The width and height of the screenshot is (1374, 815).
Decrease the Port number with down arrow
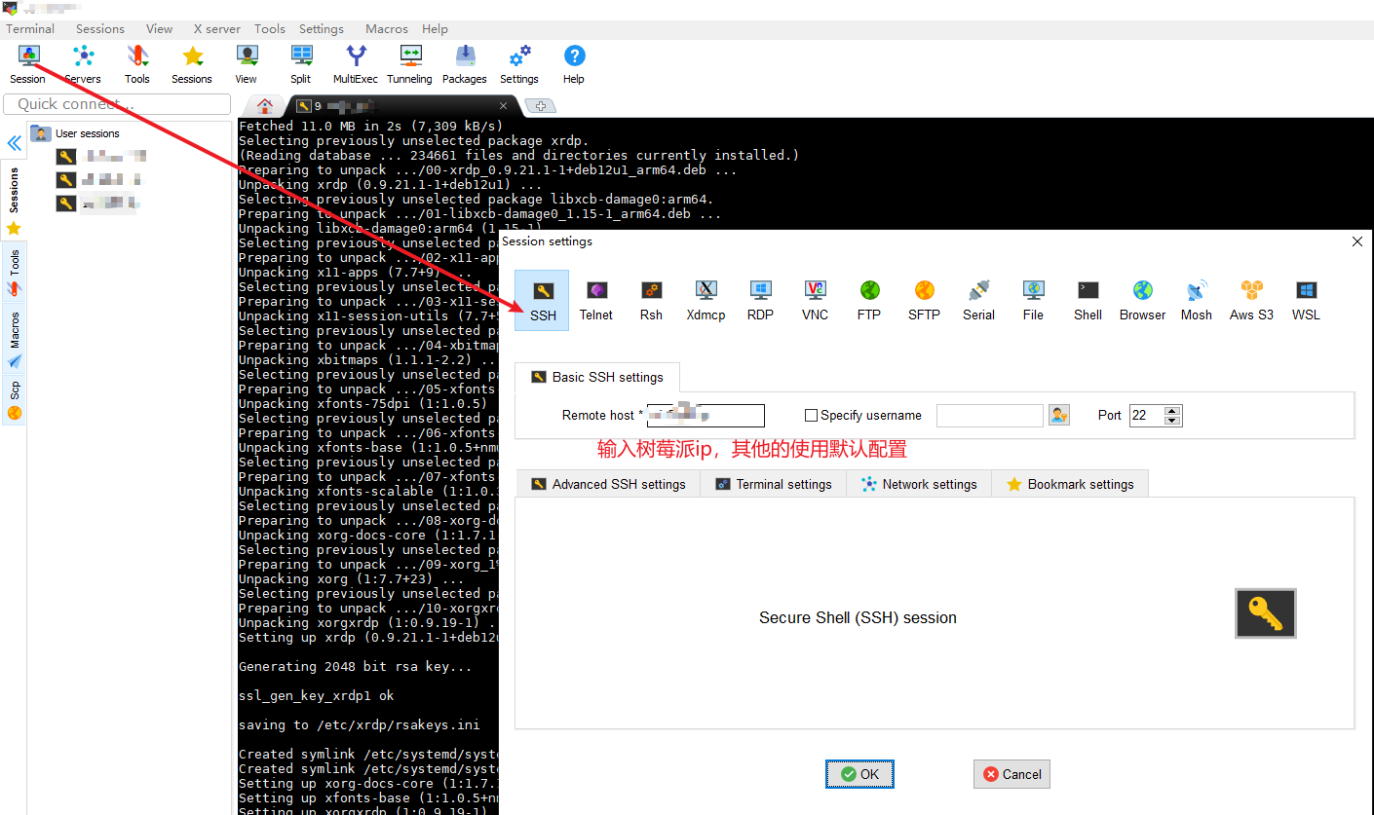pyautogui.click(x=1172, y=421)
